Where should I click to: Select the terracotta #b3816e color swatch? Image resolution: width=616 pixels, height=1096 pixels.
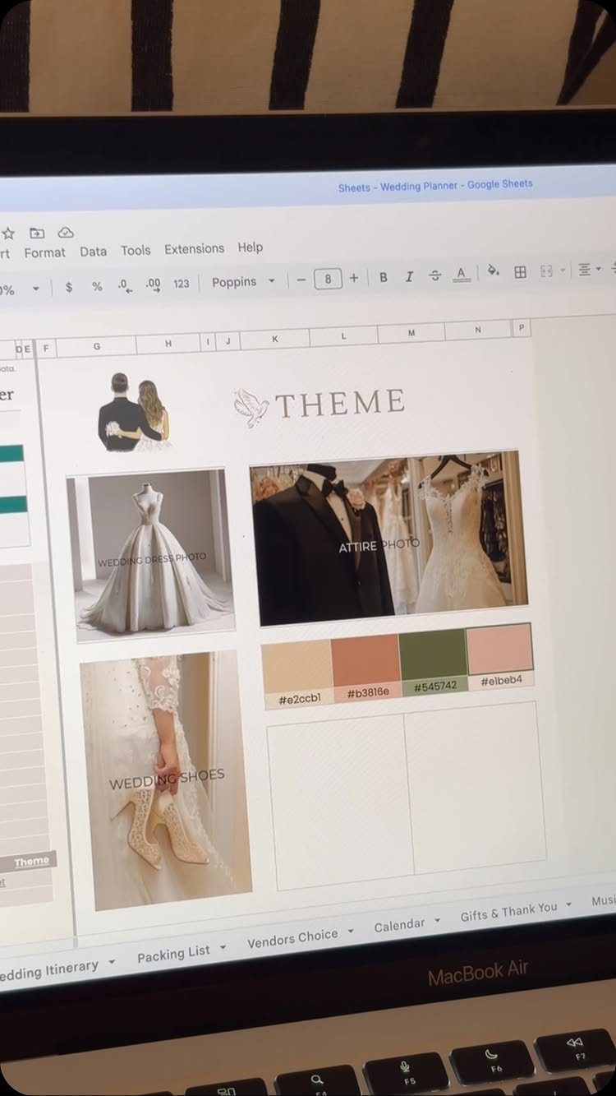(366, 660)
